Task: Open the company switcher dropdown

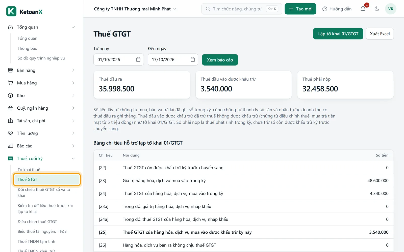Action: pyautogui.click(x=135, y=9)
